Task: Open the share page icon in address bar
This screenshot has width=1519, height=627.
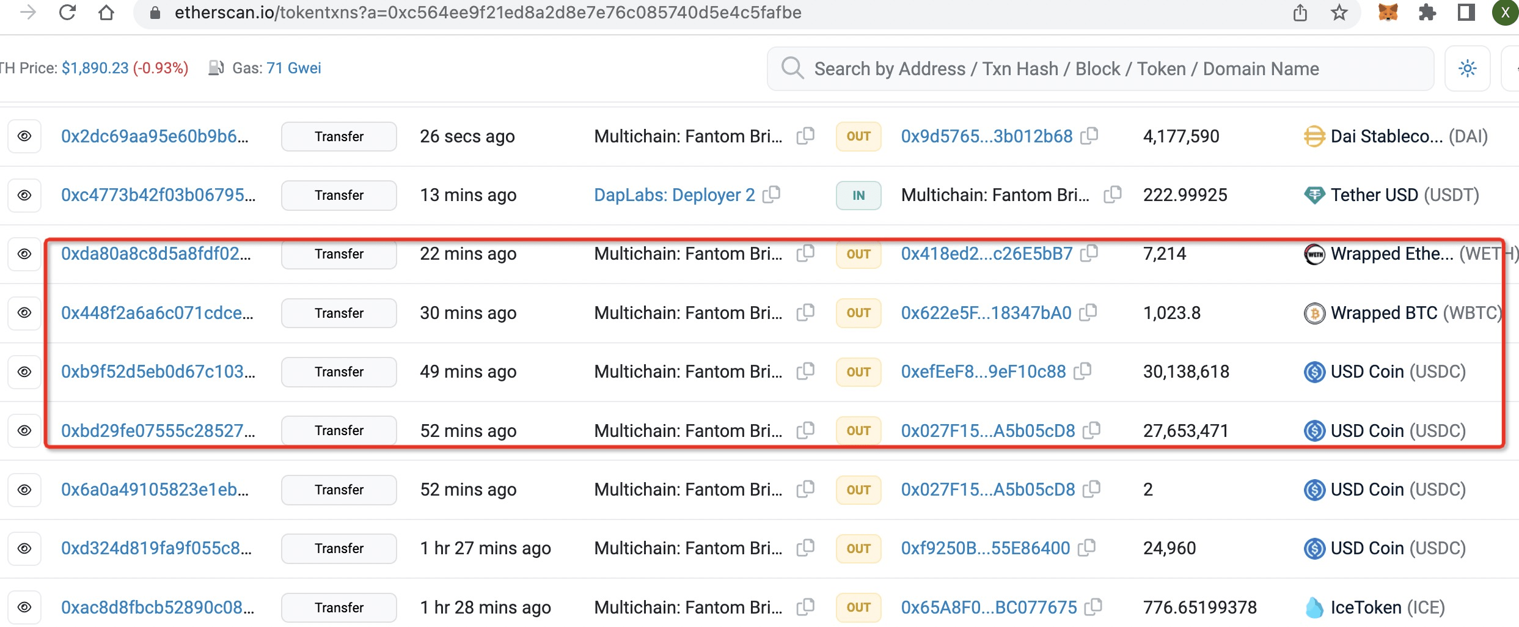Action: pyautogui.click(x=1300, y=12)
